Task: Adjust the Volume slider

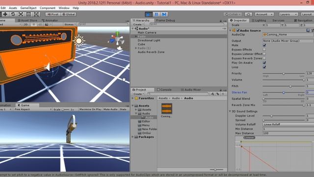Action: pyautogui.click(x=284, y=80)
